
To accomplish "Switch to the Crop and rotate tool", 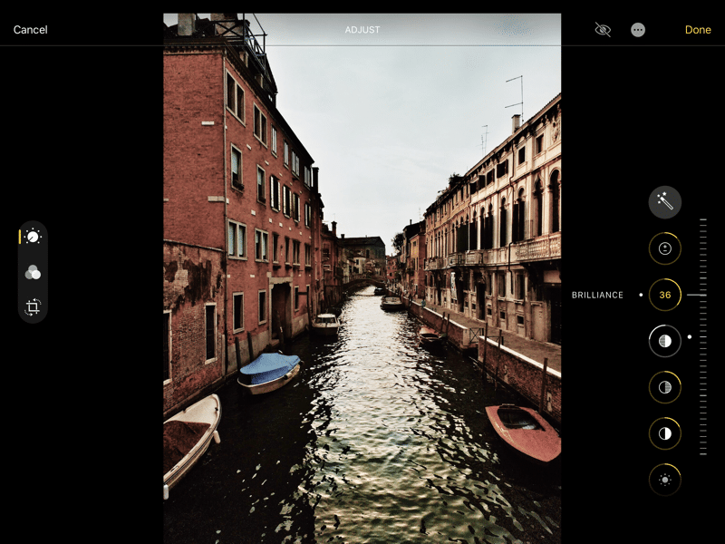I will [x=33, y=307].
